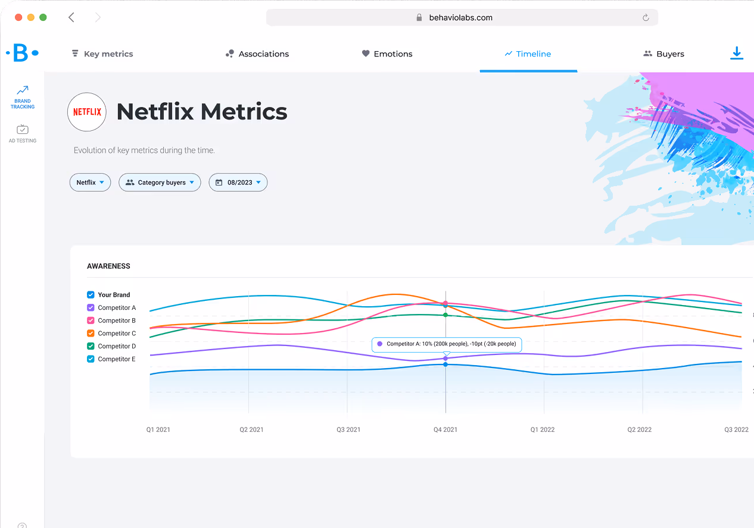Switch to the Key metrics tab
This screenshot has width=754, height=528.
102,54
